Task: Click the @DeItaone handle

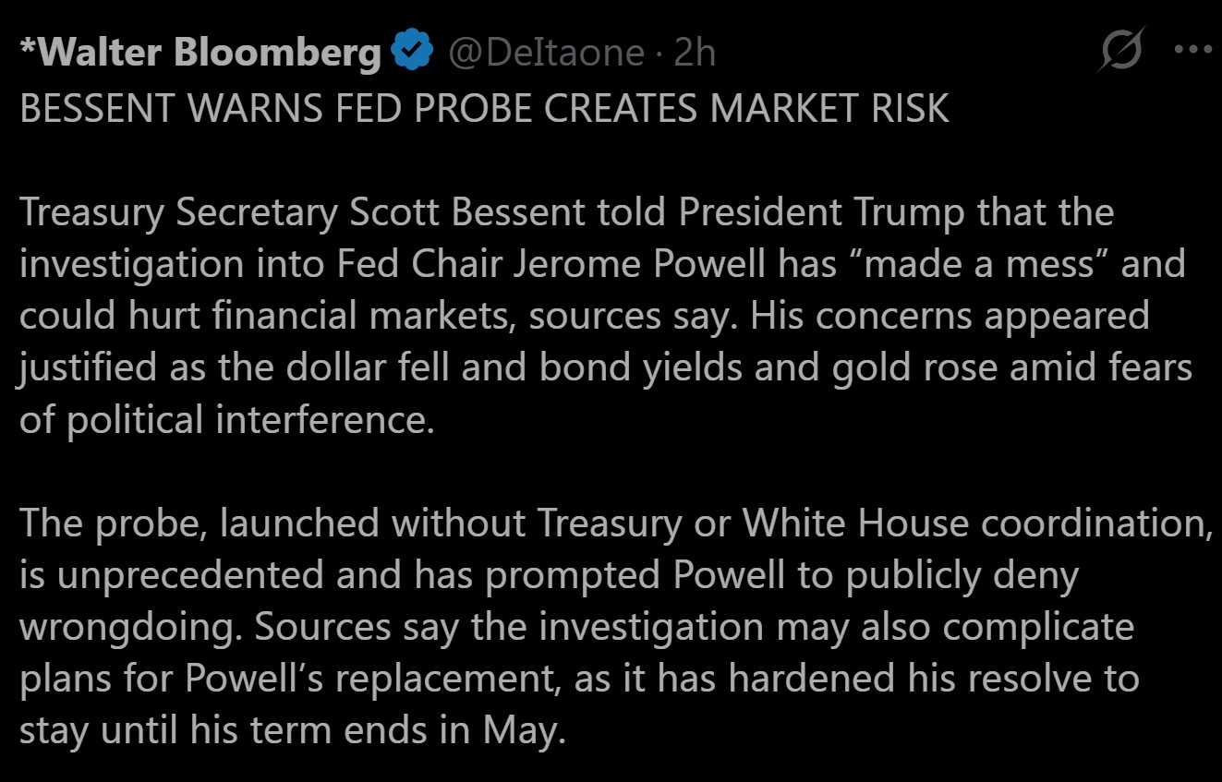Action: (546, 53)
